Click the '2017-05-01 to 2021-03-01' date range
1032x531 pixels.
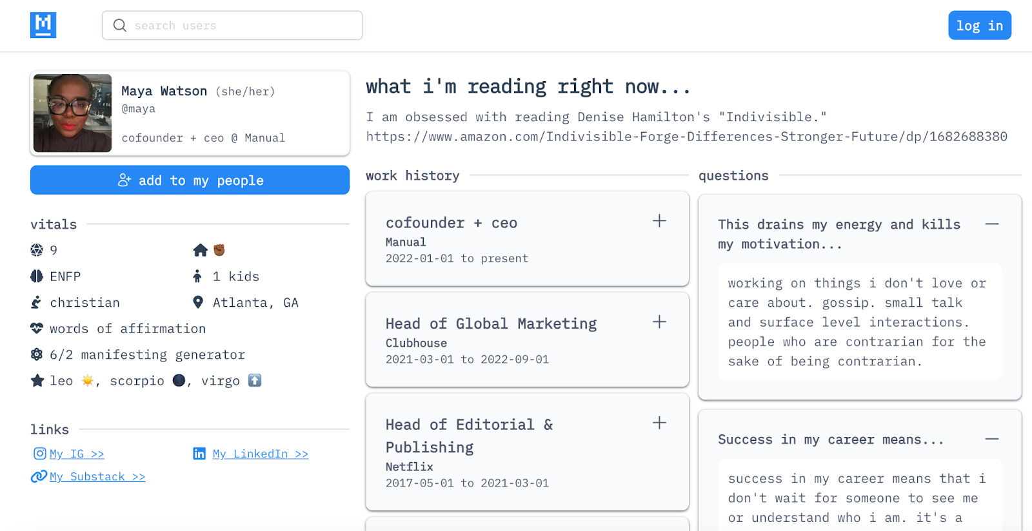pyautogui.click(x=467, y=483)
